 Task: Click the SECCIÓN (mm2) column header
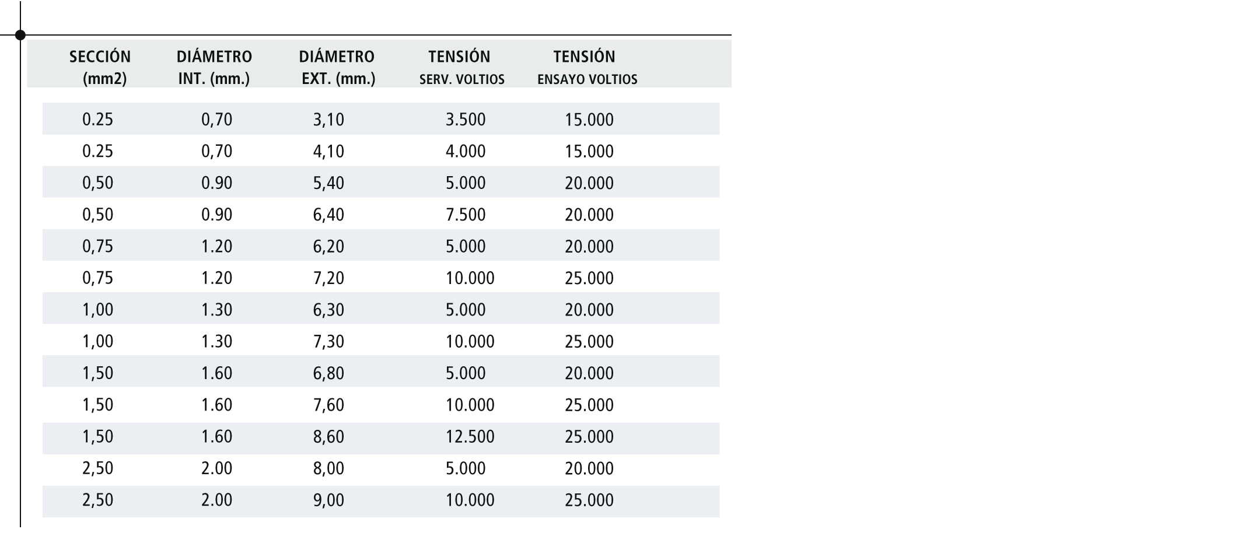(100, 67)
